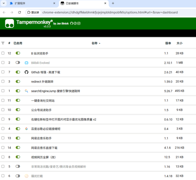Tick checkbox for 网易云音乐助手
The image size is (196, 180).
point(3,138)
